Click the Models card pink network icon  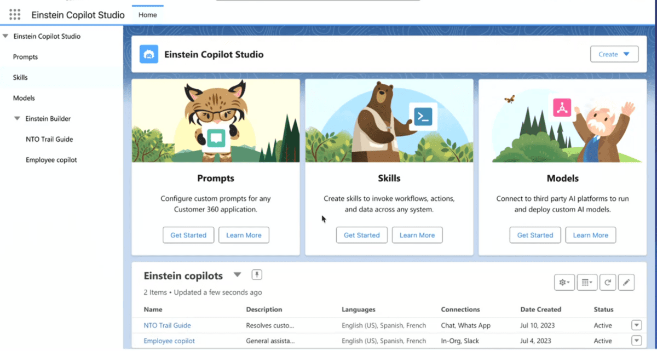click(562, 107)
